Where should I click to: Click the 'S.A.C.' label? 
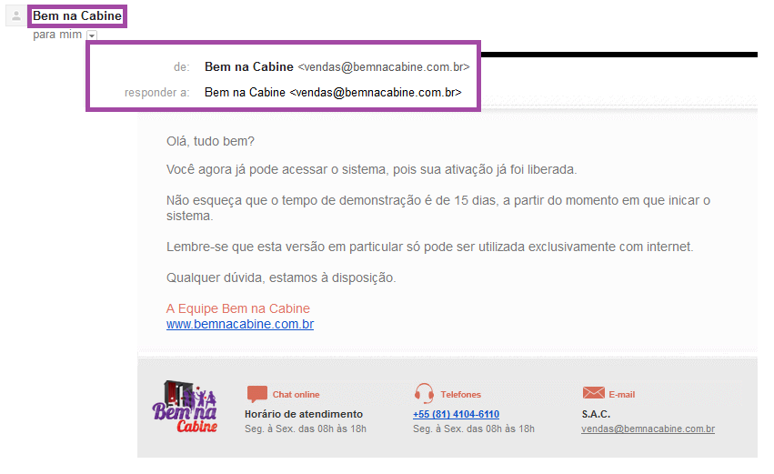pos(596,414)
